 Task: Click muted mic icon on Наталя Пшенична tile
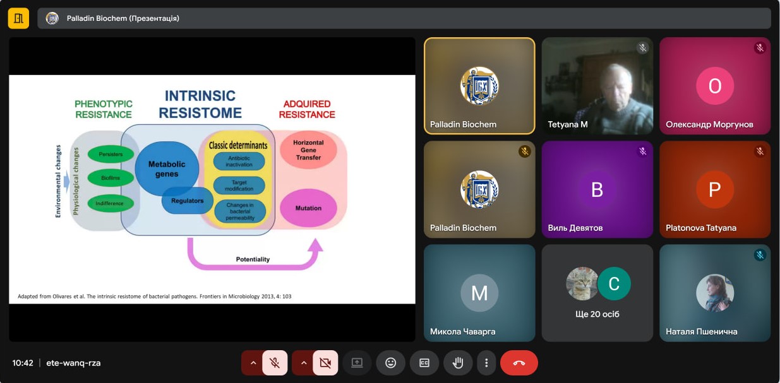(x=760, y=255)
